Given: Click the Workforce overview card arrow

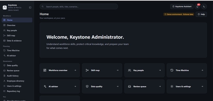Looking at the screenshot, I should [x=75, y=70].
